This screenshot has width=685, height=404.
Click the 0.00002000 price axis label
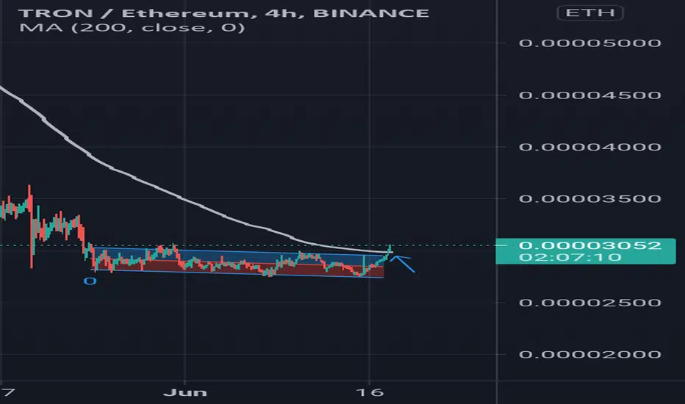[x=590, y=354]
